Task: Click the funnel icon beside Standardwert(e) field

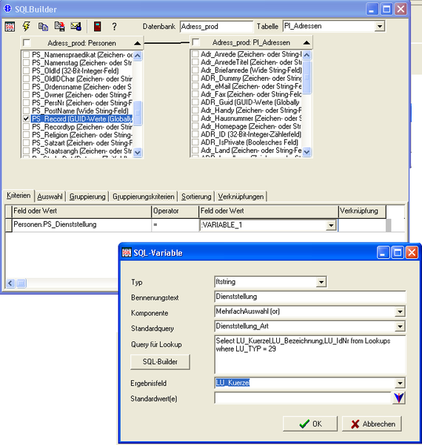Action: (399, 398)
